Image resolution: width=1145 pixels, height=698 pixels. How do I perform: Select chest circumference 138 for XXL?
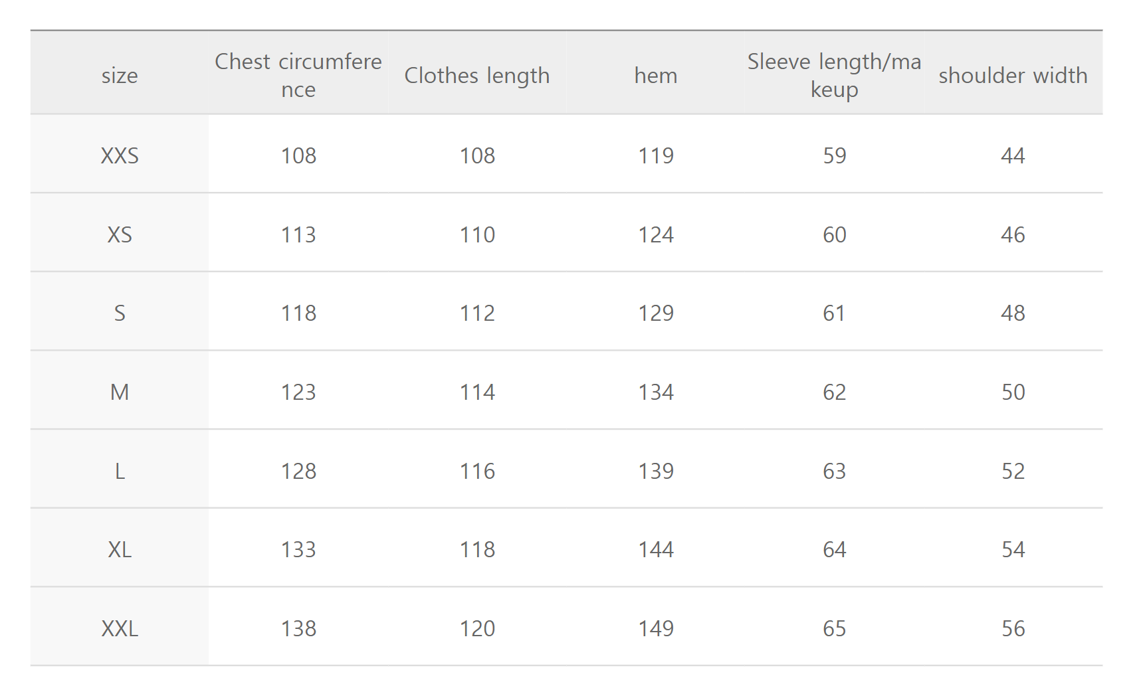(x=298, y=629)
